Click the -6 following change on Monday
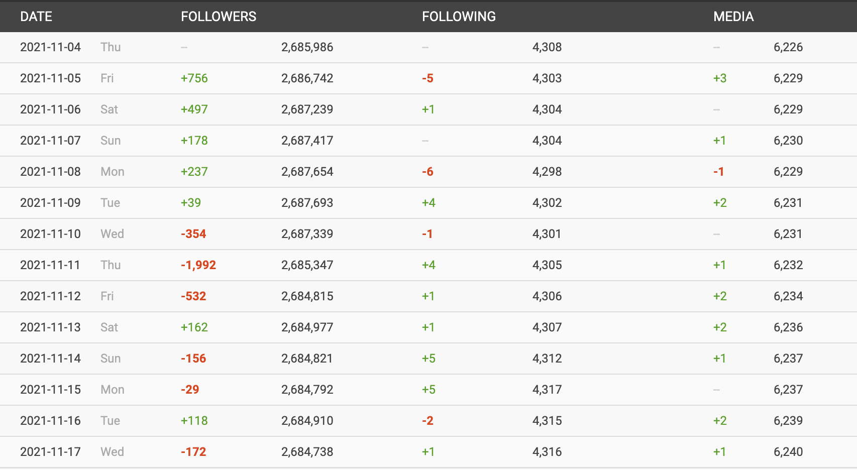Screen dimensions: 857x472 (x=427, y=172)
